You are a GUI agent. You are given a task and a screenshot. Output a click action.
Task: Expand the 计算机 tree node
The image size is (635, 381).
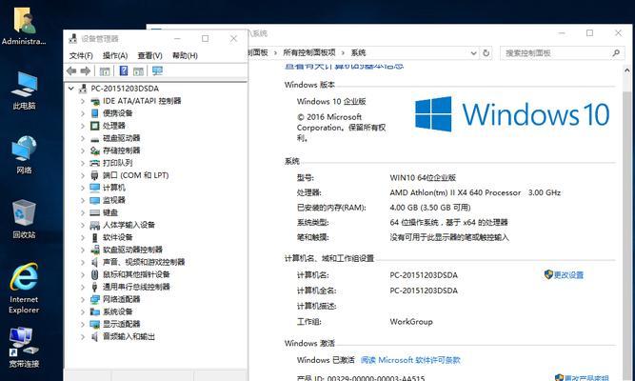(x=83, y=188)
